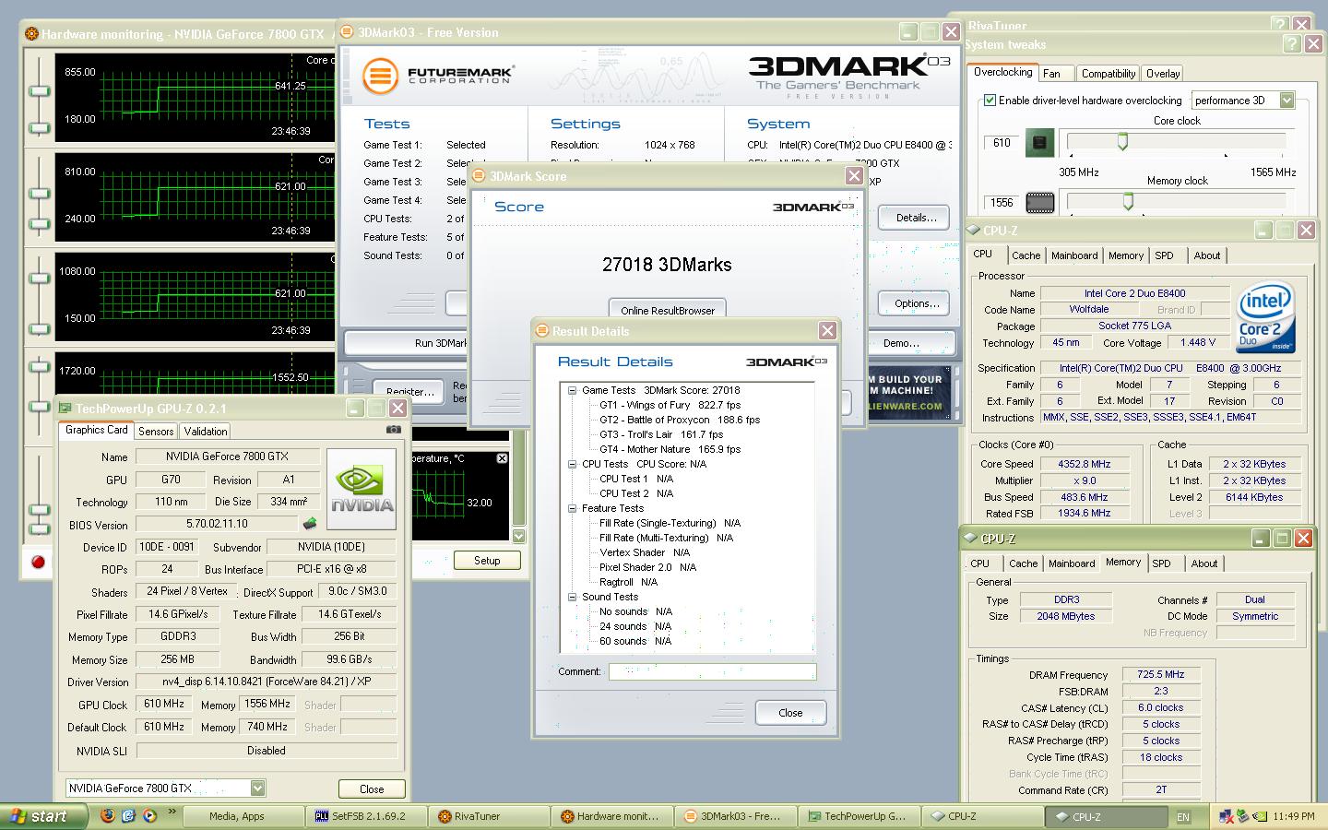
Task: Open Windows Media Player from quick launch
Action: 148,816
